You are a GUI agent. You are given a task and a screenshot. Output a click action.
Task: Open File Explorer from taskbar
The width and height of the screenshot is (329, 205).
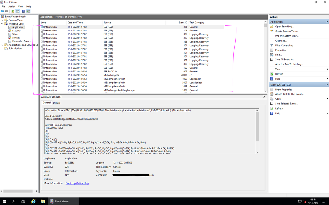43,201
